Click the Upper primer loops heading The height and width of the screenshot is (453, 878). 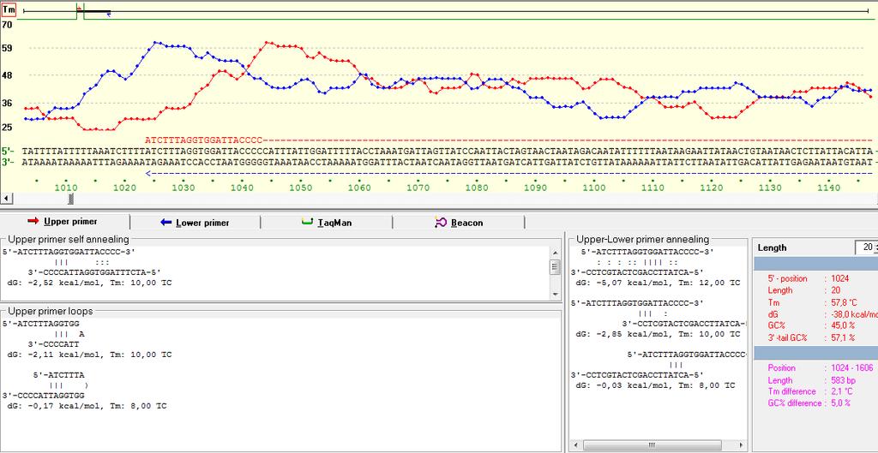(x=51, y=311)
